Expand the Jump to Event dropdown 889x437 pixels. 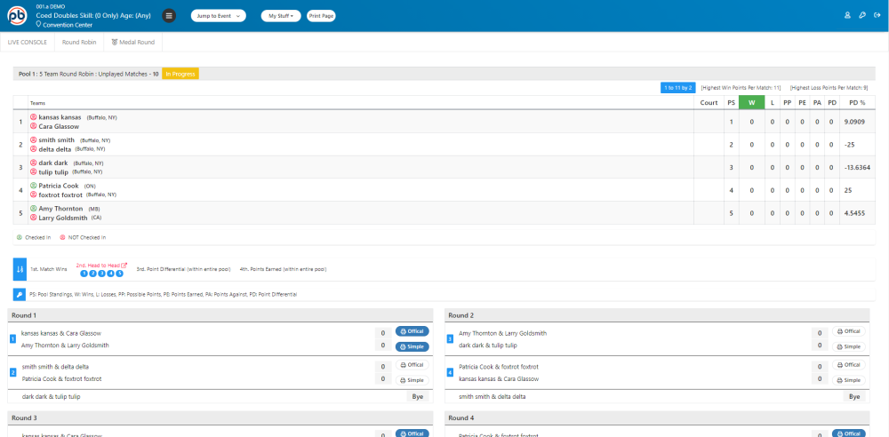pos(219,16)
